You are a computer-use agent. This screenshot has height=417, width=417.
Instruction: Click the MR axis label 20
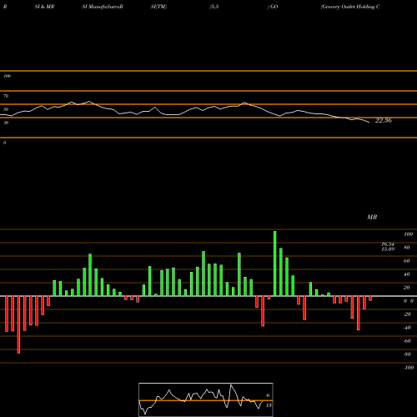(407, 288)
